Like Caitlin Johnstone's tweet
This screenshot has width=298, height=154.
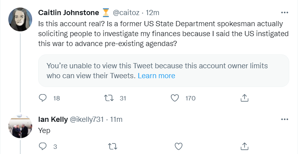[175, 98]
